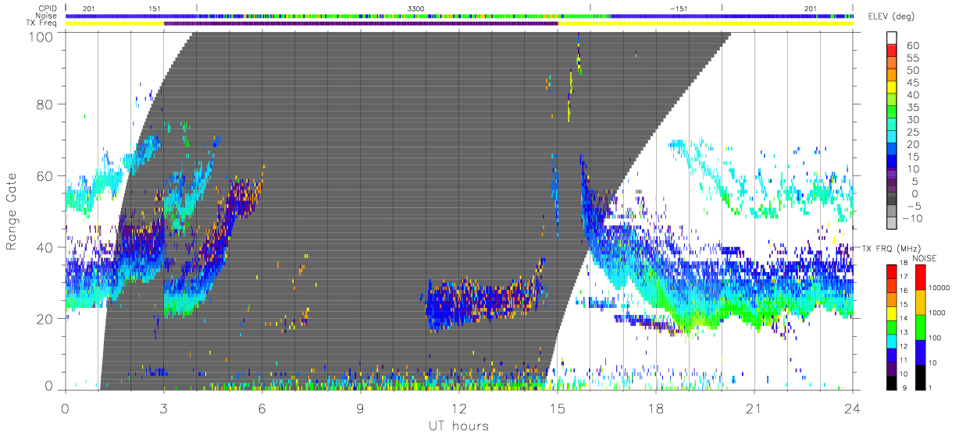Click the yellow TX Freq strip after hour 15
The image size is (959, 442).
[705, 23]
